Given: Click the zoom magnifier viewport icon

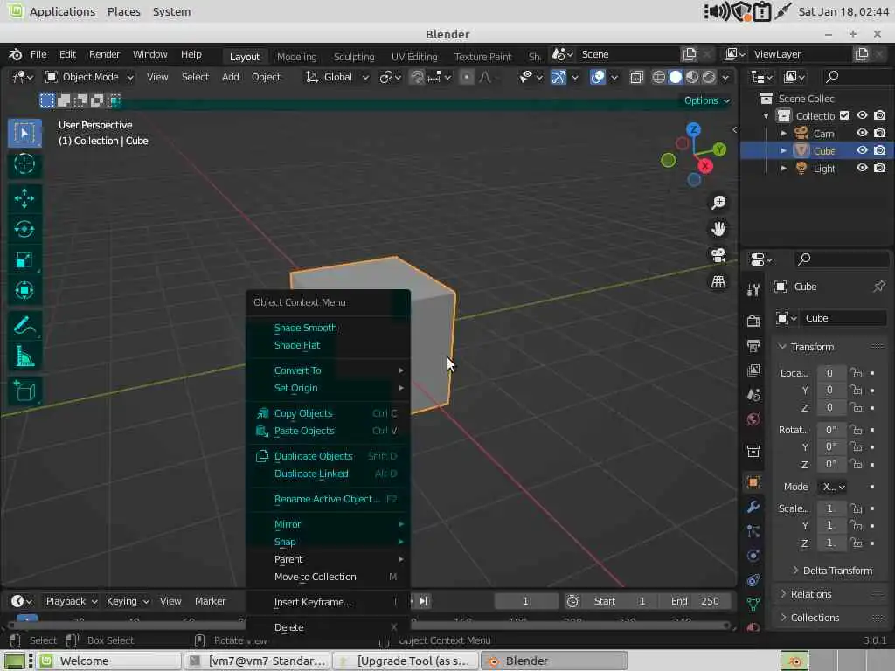Looking at the screenshot, I should click(718, 203).
